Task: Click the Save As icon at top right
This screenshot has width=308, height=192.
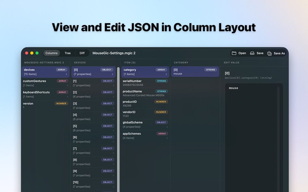Action: [269, 53]
